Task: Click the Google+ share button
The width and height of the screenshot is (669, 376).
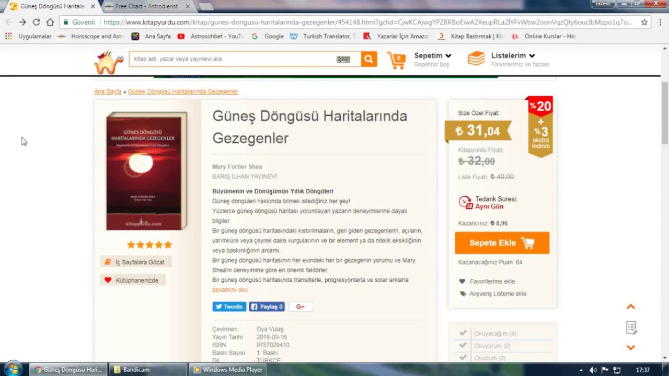Action: (x=301, y=307)
